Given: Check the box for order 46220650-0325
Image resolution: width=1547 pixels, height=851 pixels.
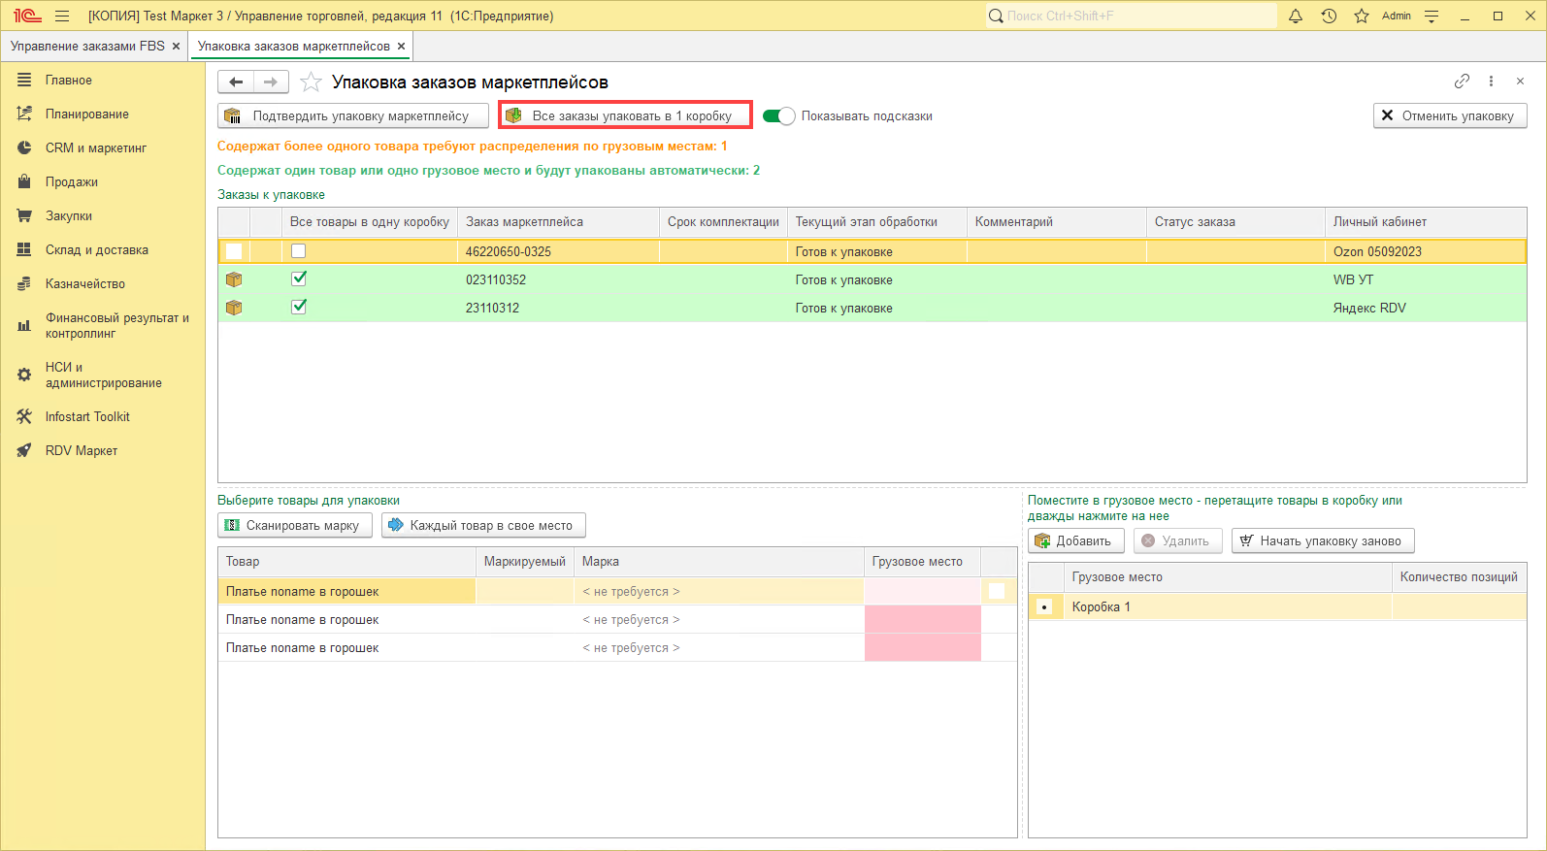Looking at the screenshot, I should tap(299, 251).
